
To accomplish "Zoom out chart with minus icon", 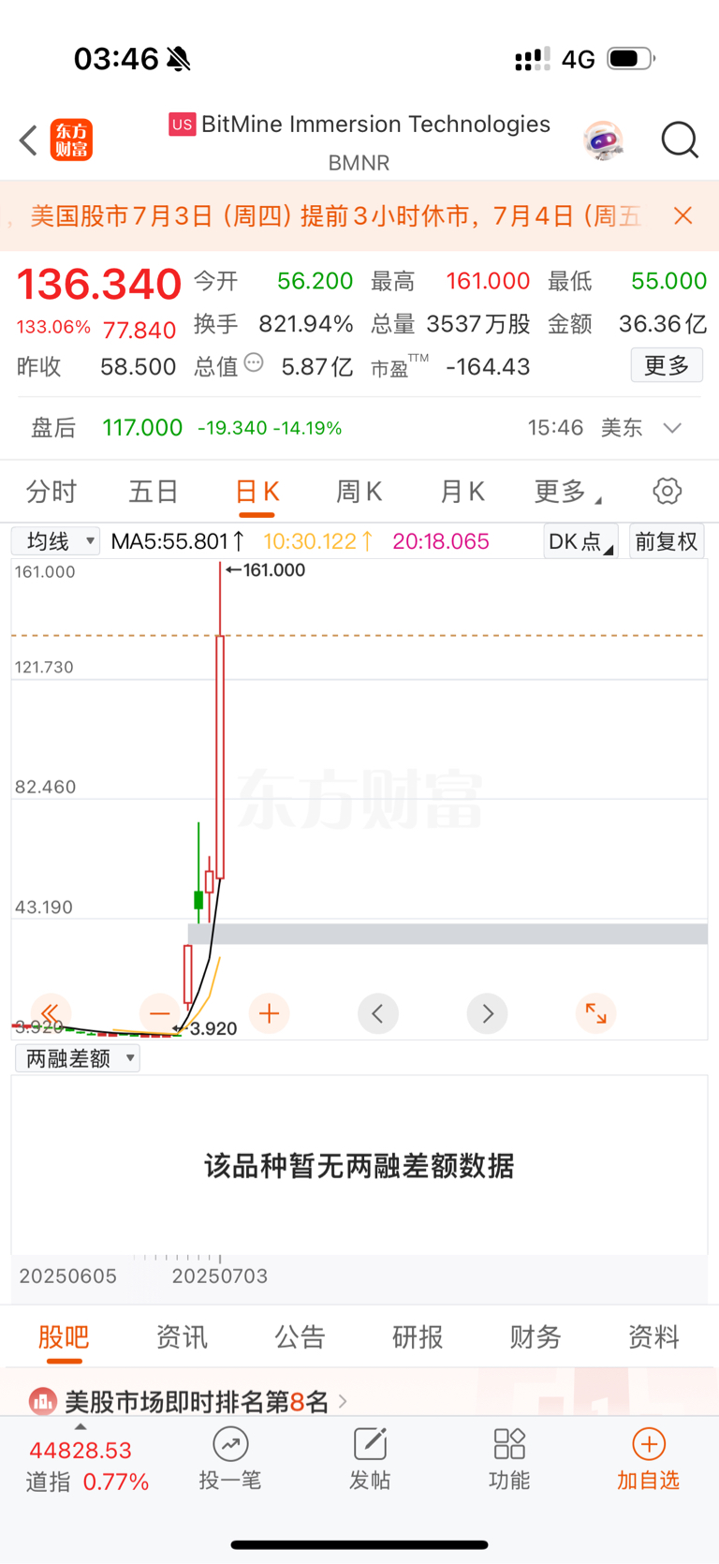I will [x=160, y=1013].
